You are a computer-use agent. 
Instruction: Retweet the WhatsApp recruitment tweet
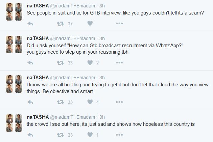point(61,63)
